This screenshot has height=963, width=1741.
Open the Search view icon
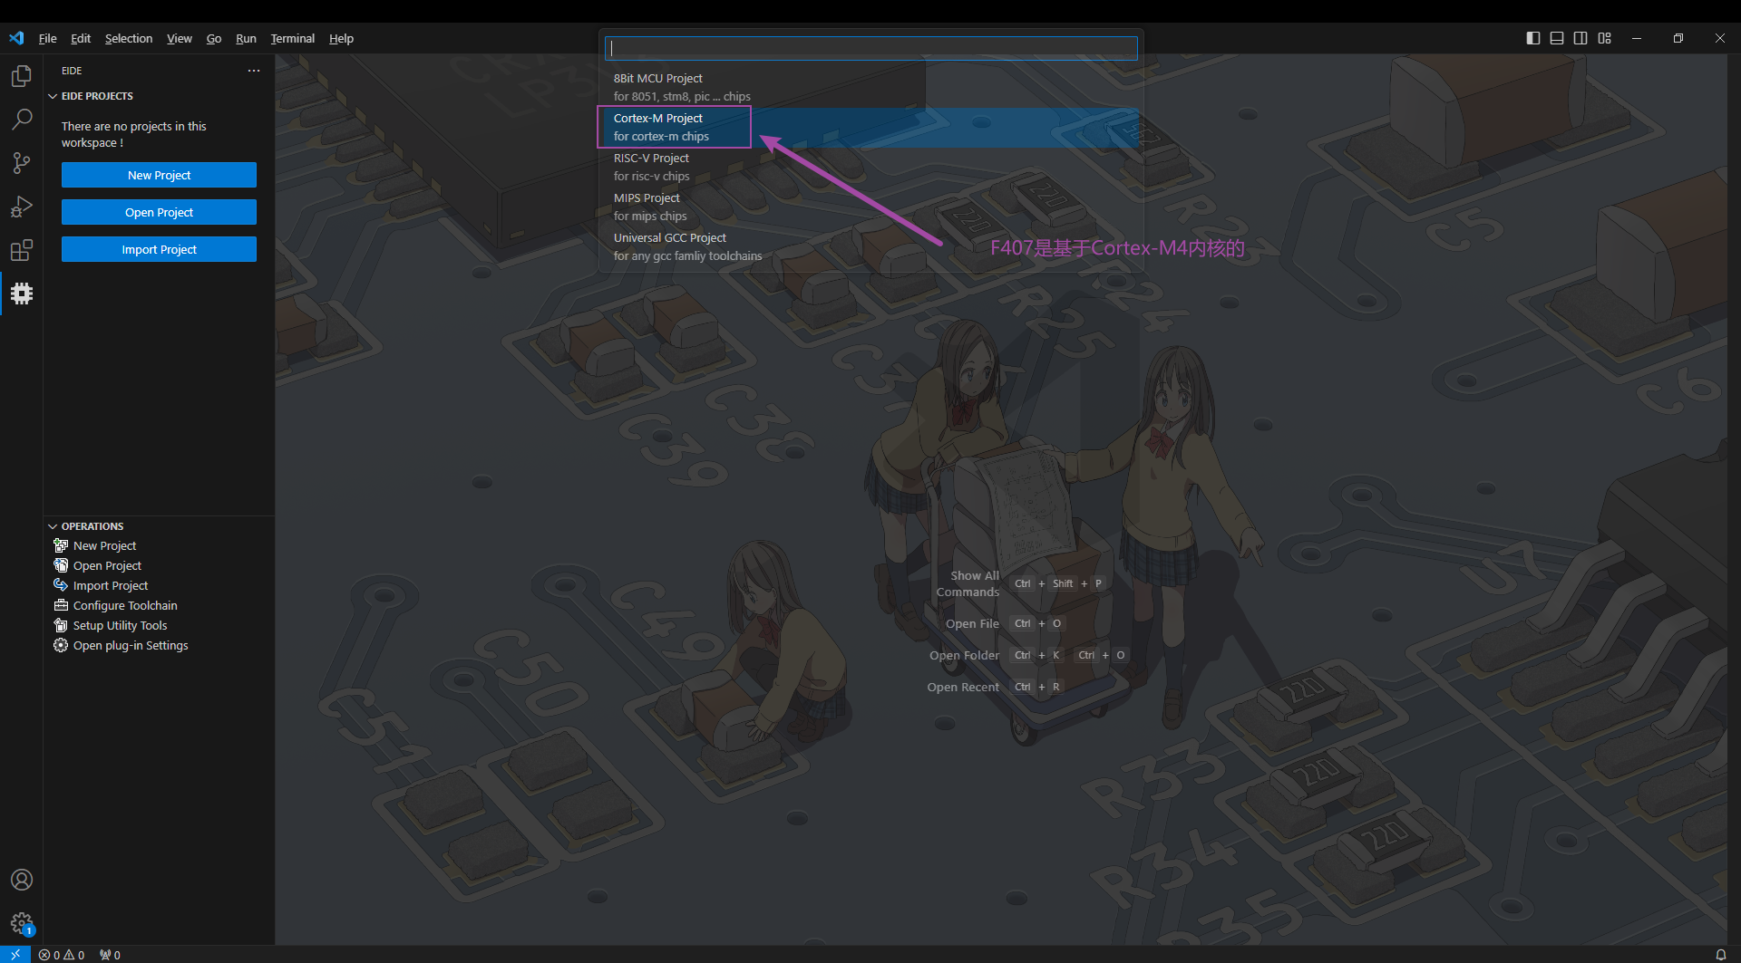tap(22, 120)
